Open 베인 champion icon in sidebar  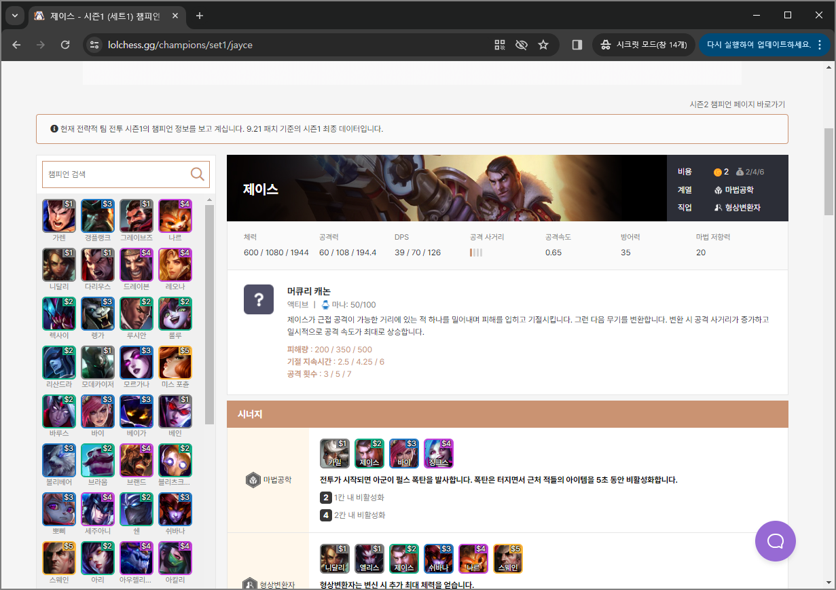pyautogui.click(x=175, y=411)
